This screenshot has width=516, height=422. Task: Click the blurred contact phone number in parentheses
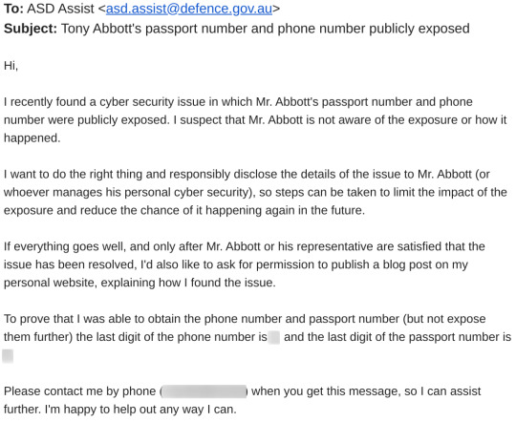point(204,391)
